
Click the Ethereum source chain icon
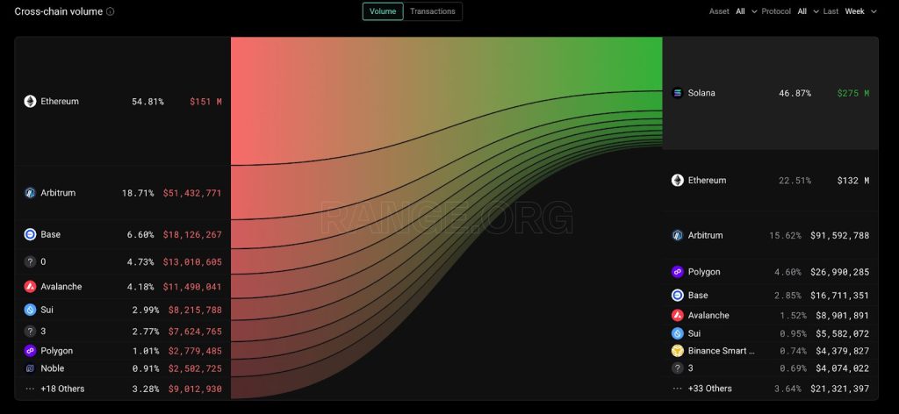click(30, 102)
